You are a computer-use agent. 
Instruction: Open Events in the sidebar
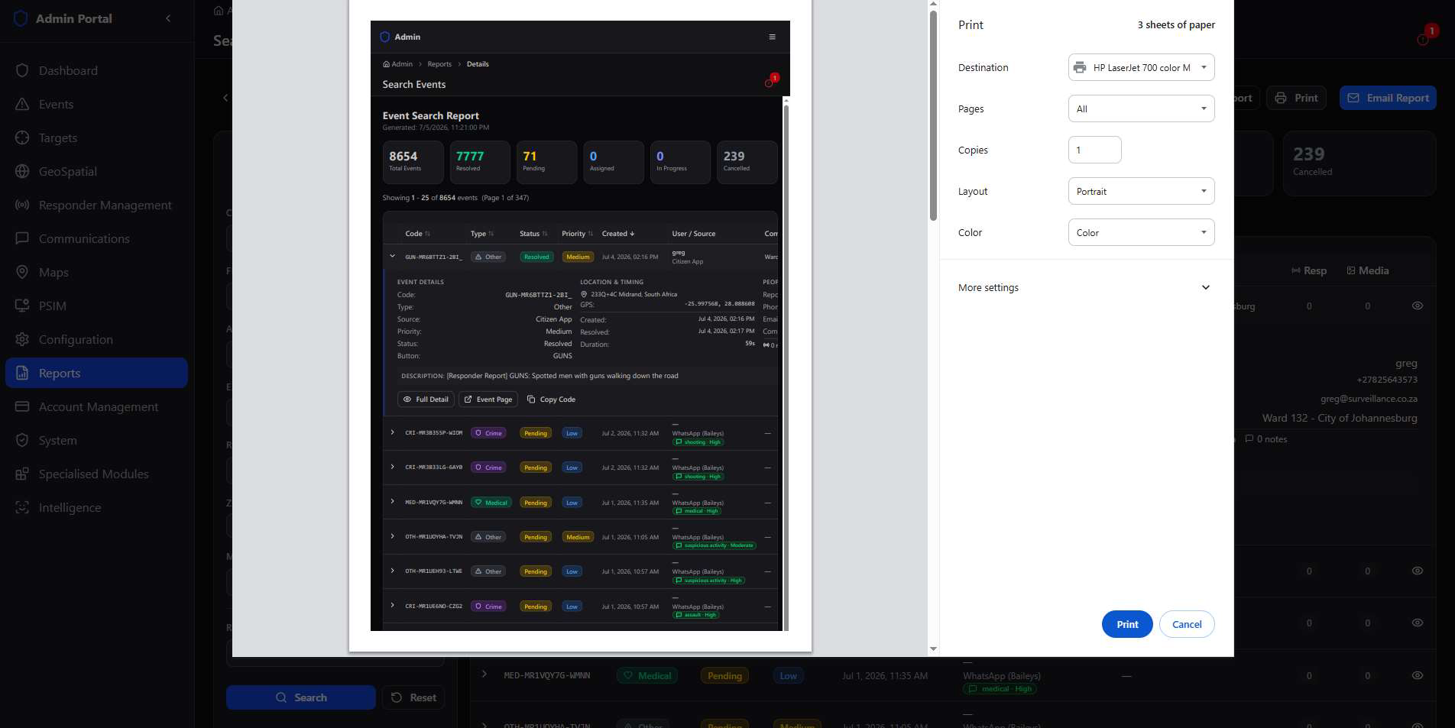[96, 104]
